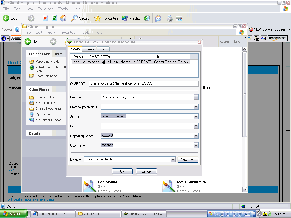Click the Allowed Extensions and Sizes link
The width and height of the screenshot is (291, 218).
click(31, 200)
